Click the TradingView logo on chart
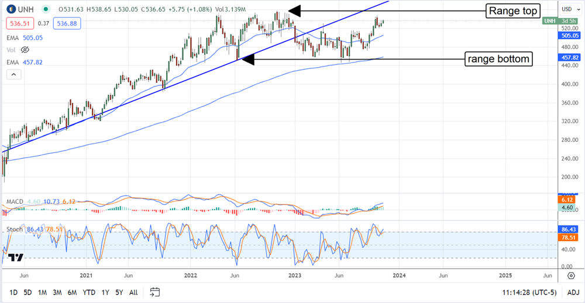 (x=16, y=258)
